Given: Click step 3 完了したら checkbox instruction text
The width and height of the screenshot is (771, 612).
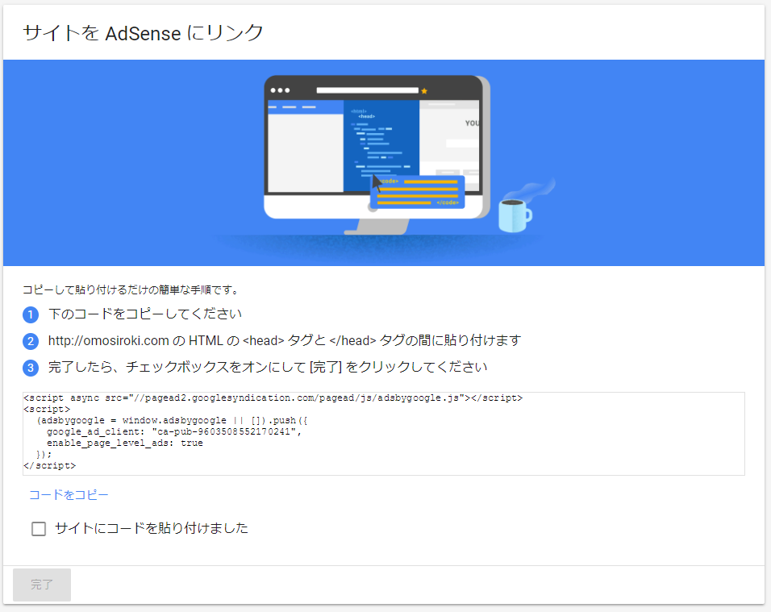Looking at the screenshot, I should click(268, 367).
